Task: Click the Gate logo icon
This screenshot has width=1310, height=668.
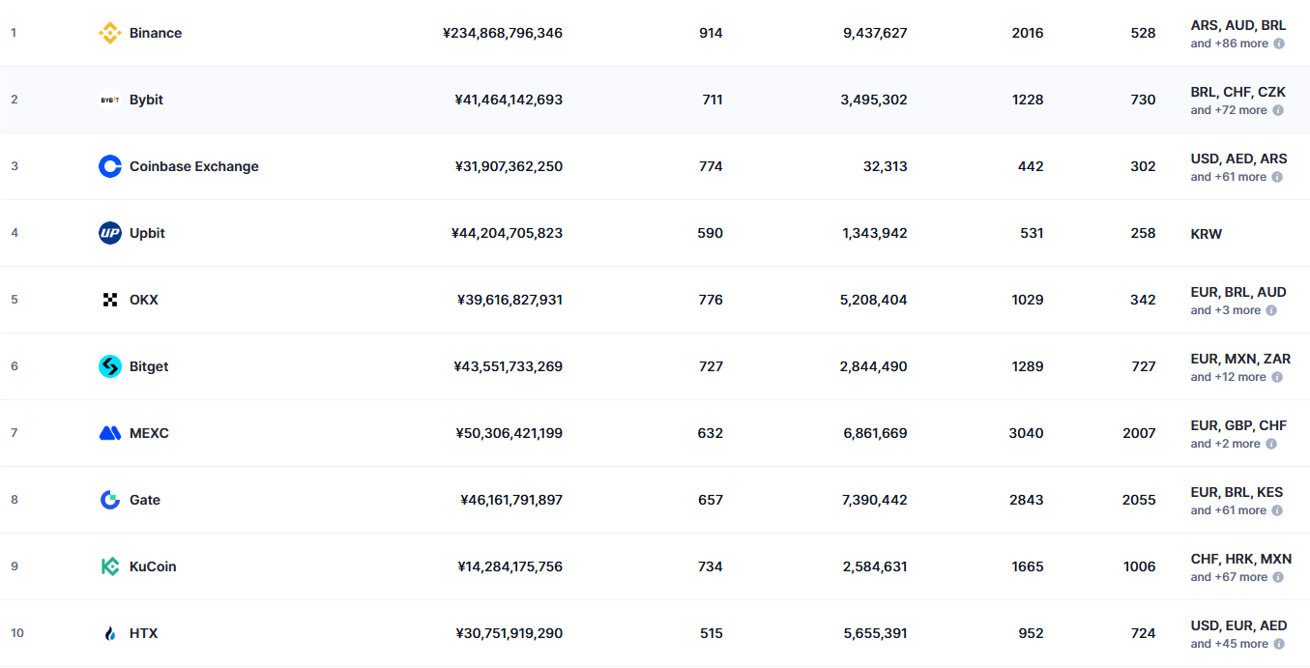Action: 110,500
